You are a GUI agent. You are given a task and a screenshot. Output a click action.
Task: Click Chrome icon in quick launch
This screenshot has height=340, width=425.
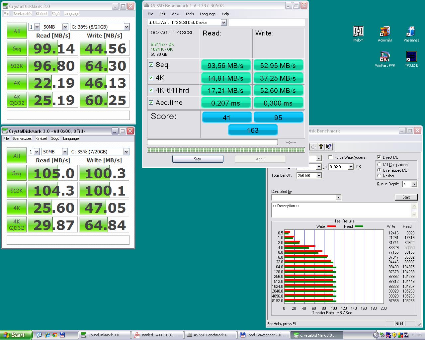pos(55,335)
